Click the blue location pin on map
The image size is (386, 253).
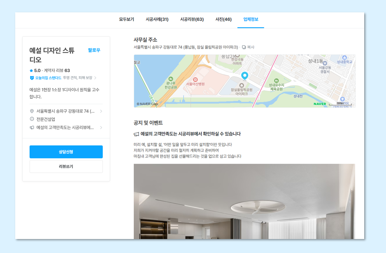244,76
